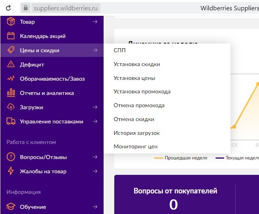
Task: Expand the Жалобы на товар submenu arrow
Action: pyautogui.click(x=95, y=171)
